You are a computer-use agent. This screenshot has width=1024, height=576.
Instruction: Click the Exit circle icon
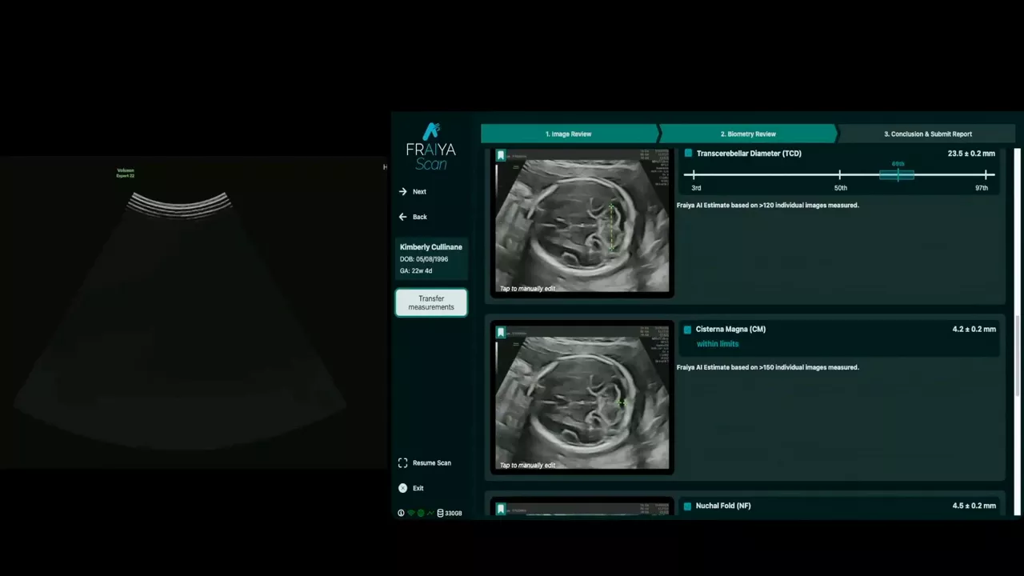(x=402, y=488)
